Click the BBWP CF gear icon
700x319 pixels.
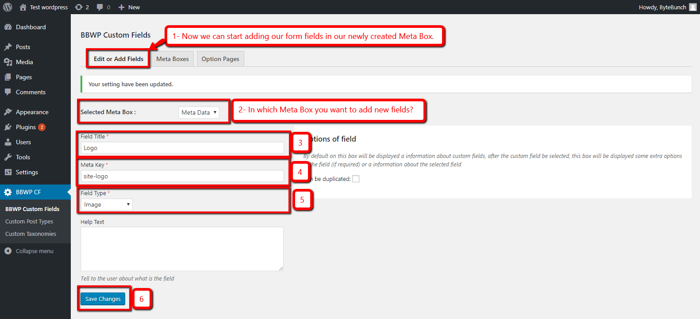8,192
